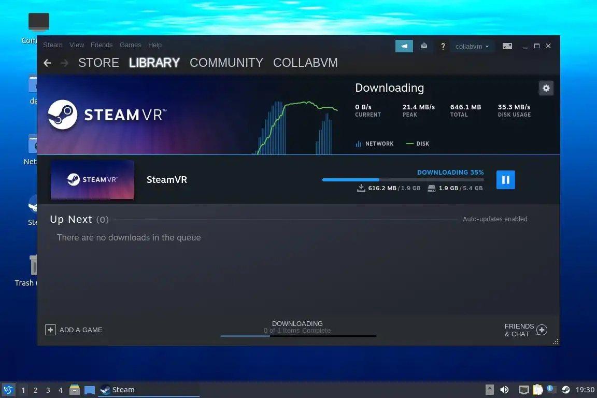
Task: Click the DISK legend item
Action: (418, 144)
